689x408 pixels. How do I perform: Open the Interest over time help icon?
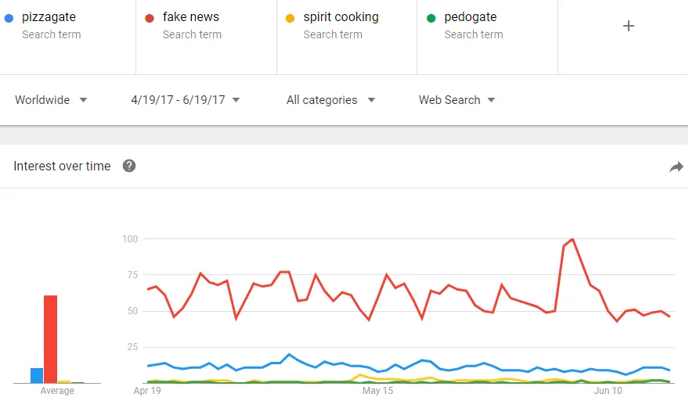click(x=128, y=166)
